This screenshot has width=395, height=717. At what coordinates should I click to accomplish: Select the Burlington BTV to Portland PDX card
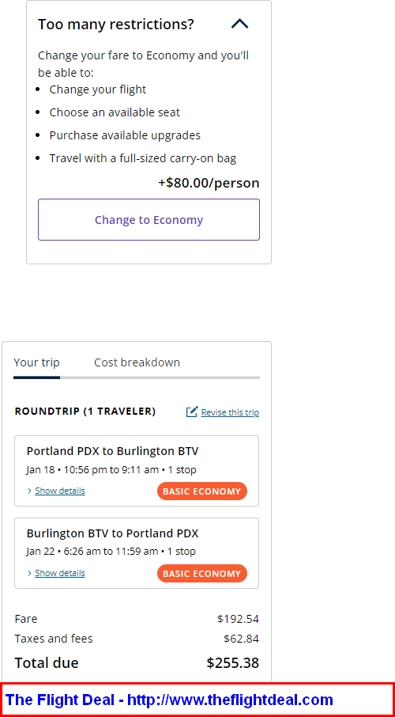tap(137, 553)
